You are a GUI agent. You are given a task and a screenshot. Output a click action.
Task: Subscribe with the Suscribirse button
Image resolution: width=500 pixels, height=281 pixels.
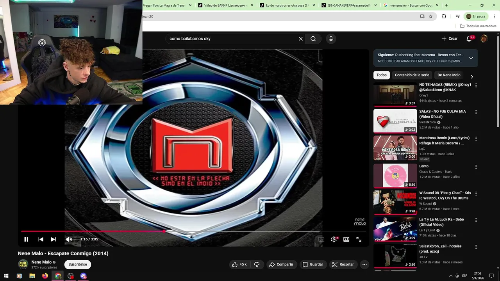pos(78,265)
